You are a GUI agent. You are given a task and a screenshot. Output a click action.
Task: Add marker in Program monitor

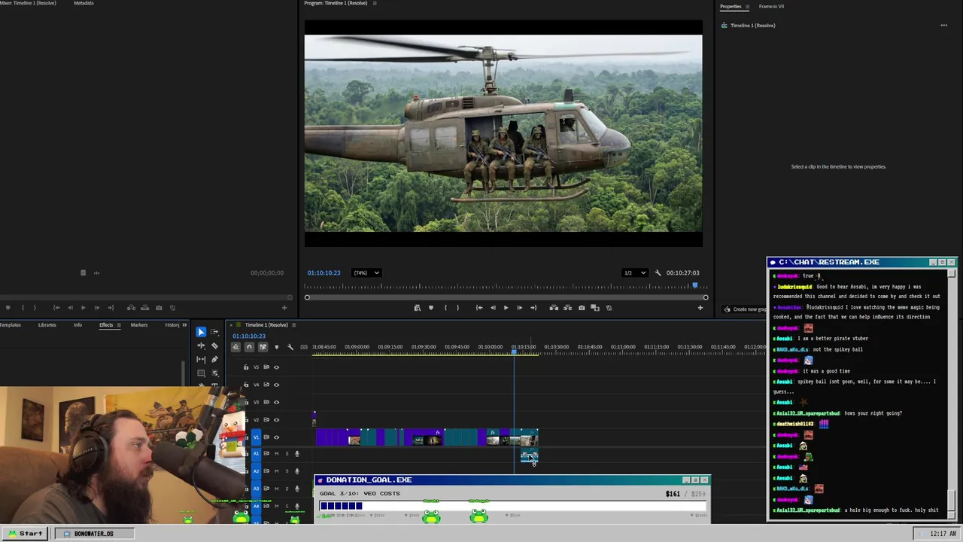coord(430,307)
